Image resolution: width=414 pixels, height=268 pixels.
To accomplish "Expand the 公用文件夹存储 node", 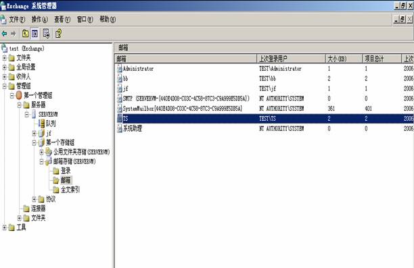I will [41, 152].
